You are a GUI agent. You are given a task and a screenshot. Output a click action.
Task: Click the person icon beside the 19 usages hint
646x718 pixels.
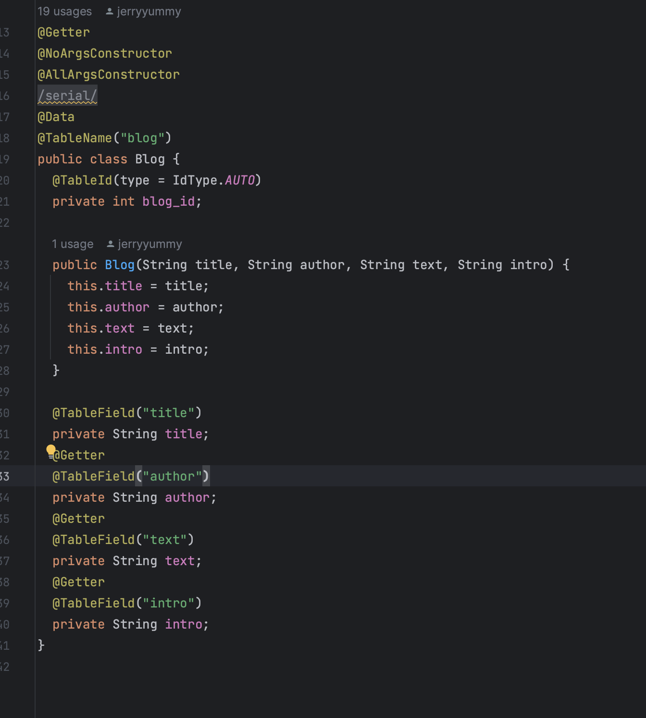(x=110, y=11)
